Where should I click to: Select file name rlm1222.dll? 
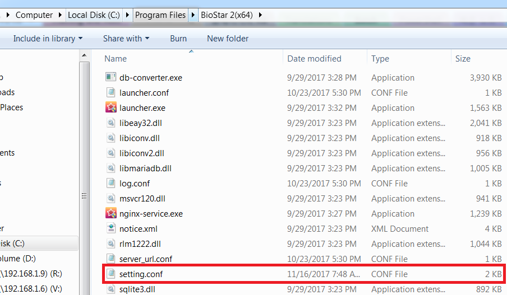(140, 244)
